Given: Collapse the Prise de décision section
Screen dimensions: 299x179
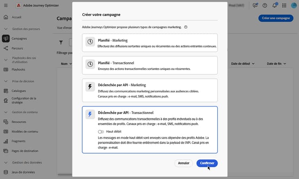Looking at the screenshot, I should [6, 81].
